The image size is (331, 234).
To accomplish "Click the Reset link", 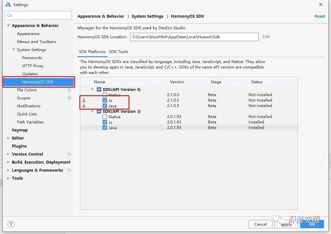I will (320, 16).
